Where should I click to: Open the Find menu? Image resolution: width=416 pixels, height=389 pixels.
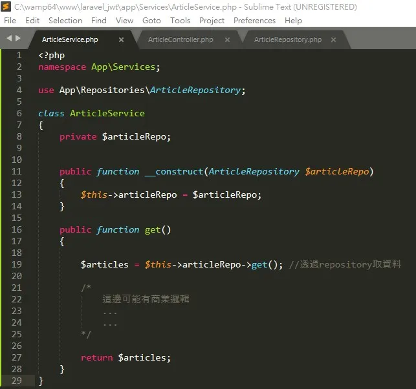(99, 21)
